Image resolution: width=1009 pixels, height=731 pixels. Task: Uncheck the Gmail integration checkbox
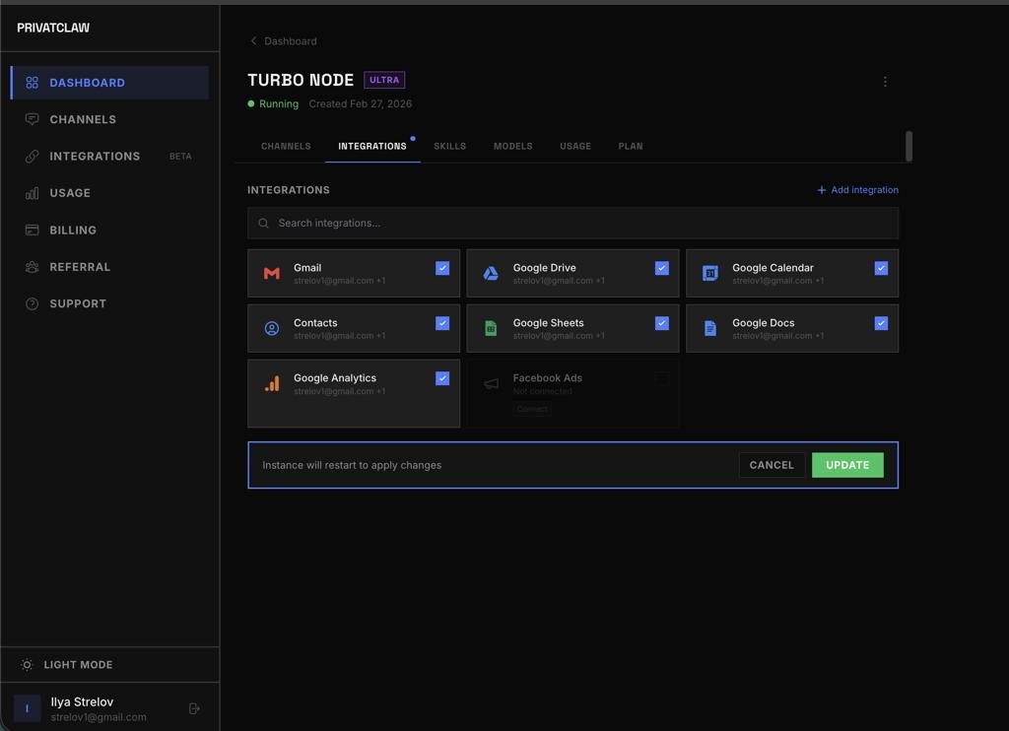pos(442,268)
